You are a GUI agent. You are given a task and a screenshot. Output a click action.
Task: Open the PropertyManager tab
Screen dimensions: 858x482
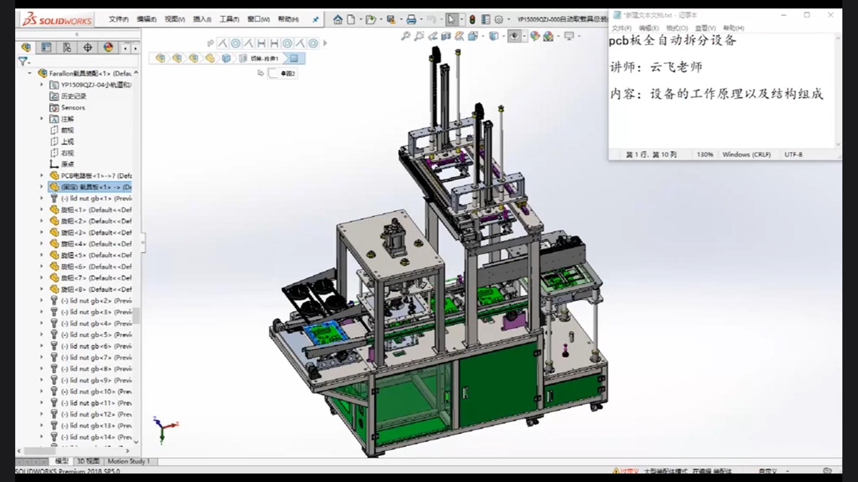pos(46,47)
